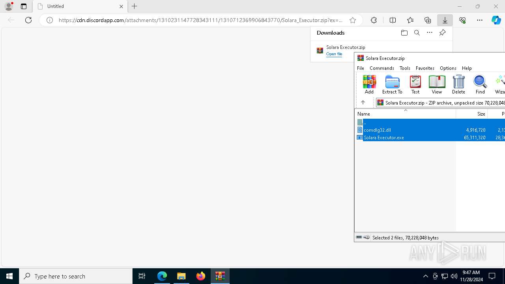This screenshot has width=505, height=284.
Task: Show hidden system tray icons
Action: tap(425, 276)
